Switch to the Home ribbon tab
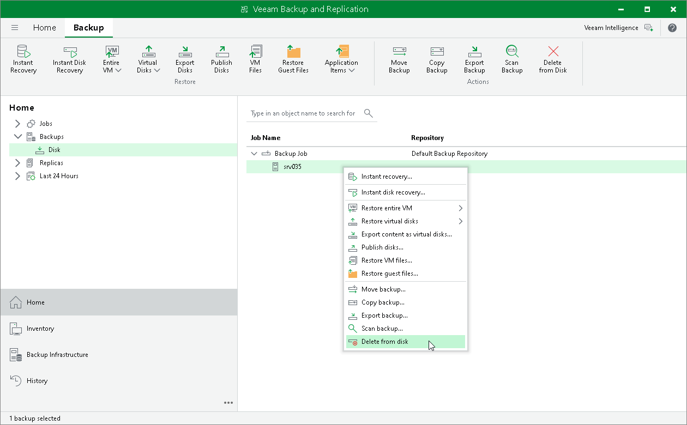Viewport: 687px width, 425px height. pos(44,28)
